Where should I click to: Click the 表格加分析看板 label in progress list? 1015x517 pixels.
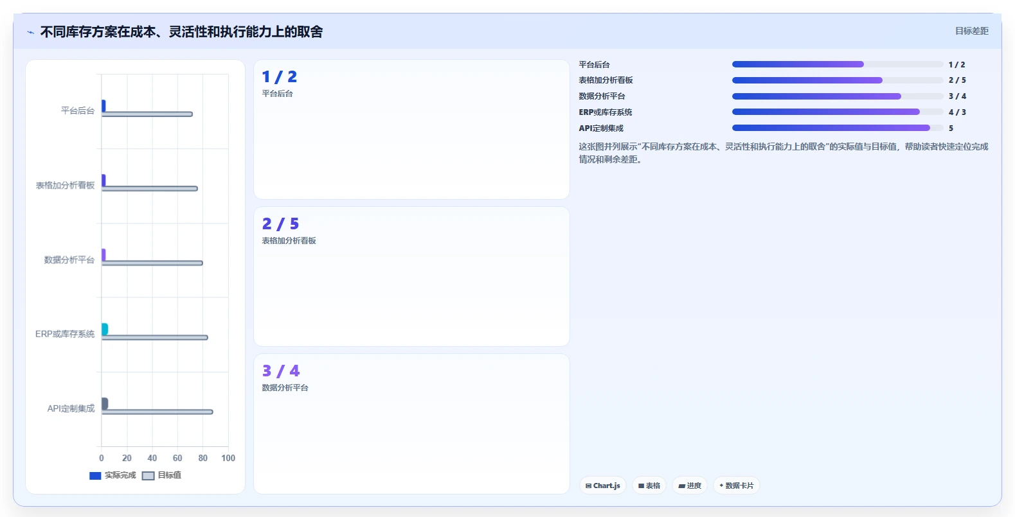(606, 80)
